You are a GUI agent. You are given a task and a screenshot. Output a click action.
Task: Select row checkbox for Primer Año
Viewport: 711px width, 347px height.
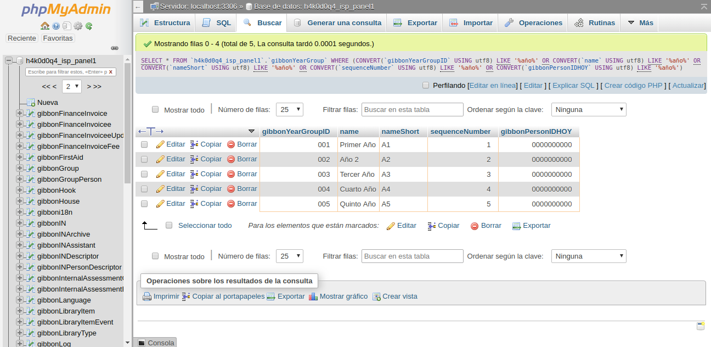[144, 144]
